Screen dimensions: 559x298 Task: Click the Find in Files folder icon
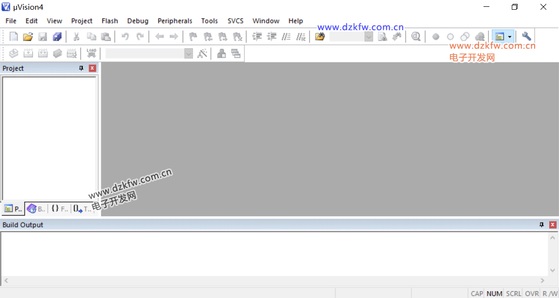click(x=320, y=37)
